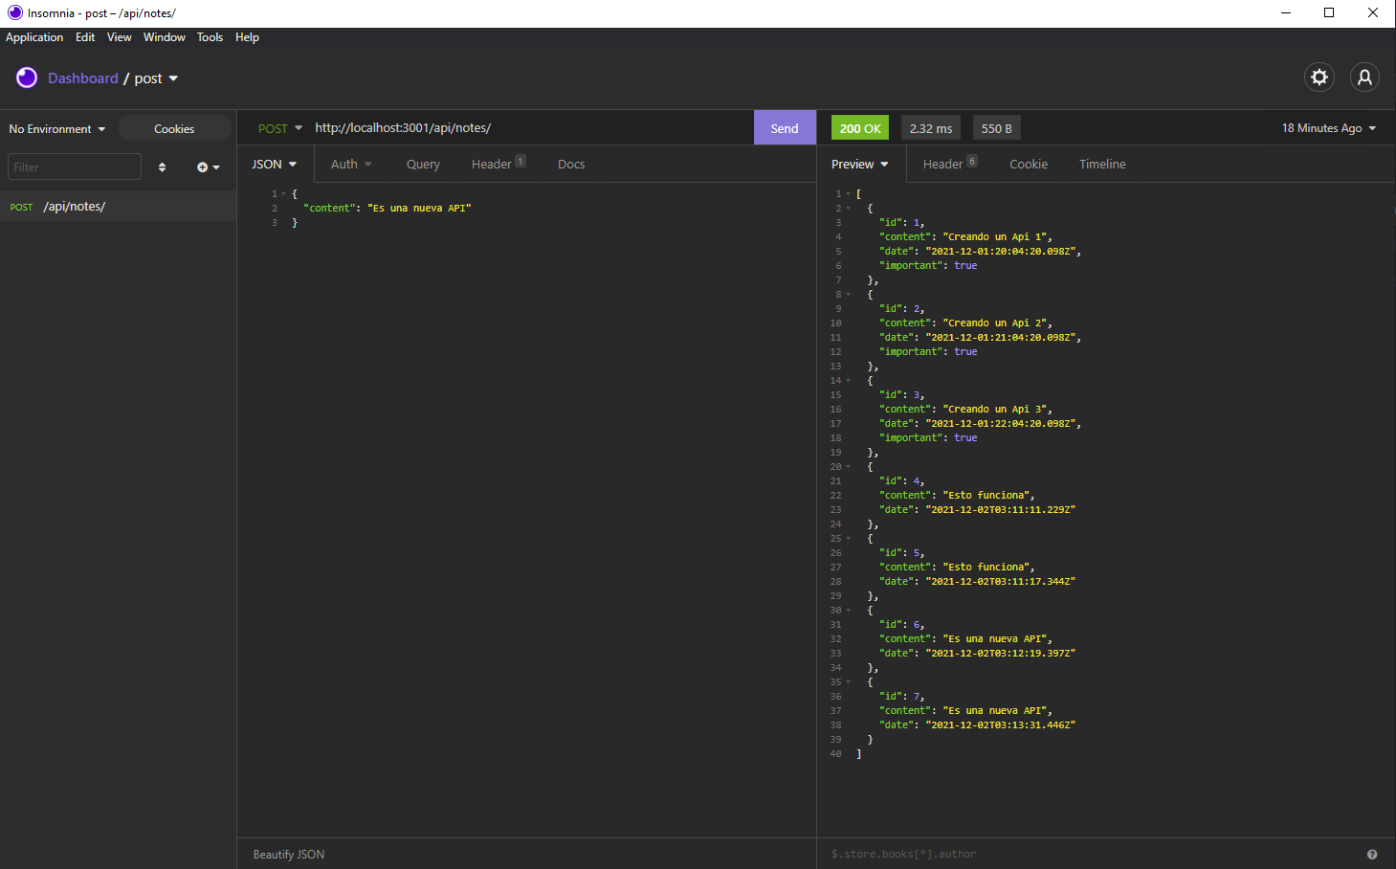1396x869 pixels.
Task: Click the response filter help icon
Action: pos(1372,854)
